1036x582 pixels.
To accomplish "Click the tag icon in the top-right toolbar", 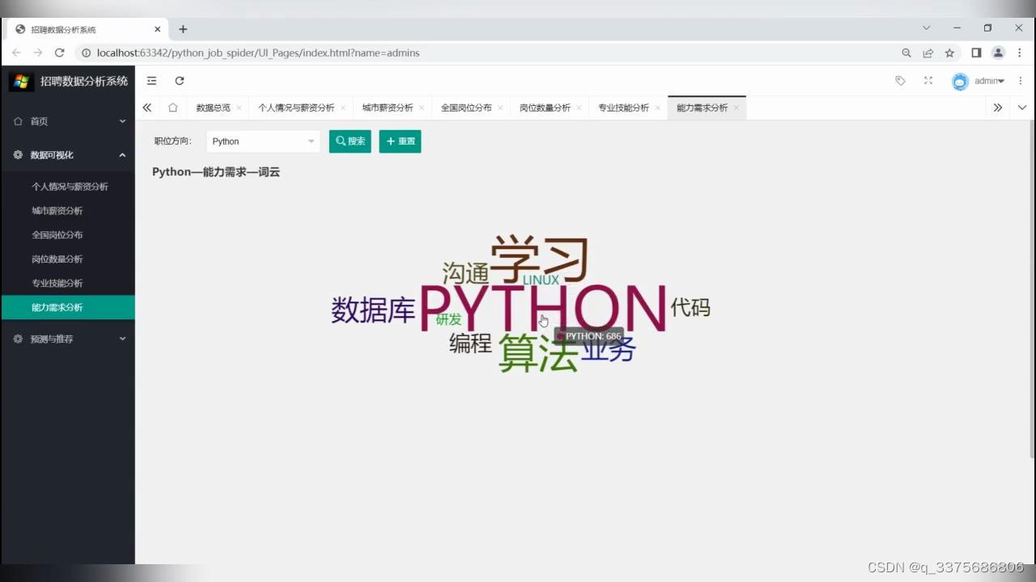I will [x=900, y=81].
